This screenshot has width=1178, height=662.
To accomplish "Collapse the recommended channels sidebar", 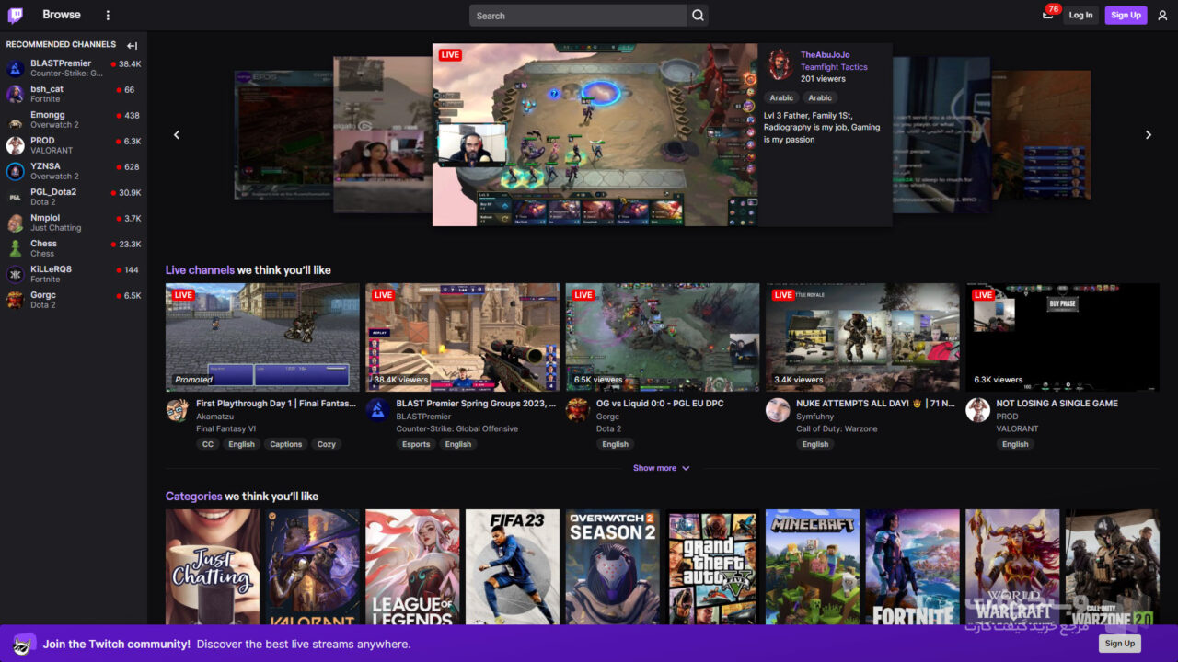I will click(x=132, y=45).
